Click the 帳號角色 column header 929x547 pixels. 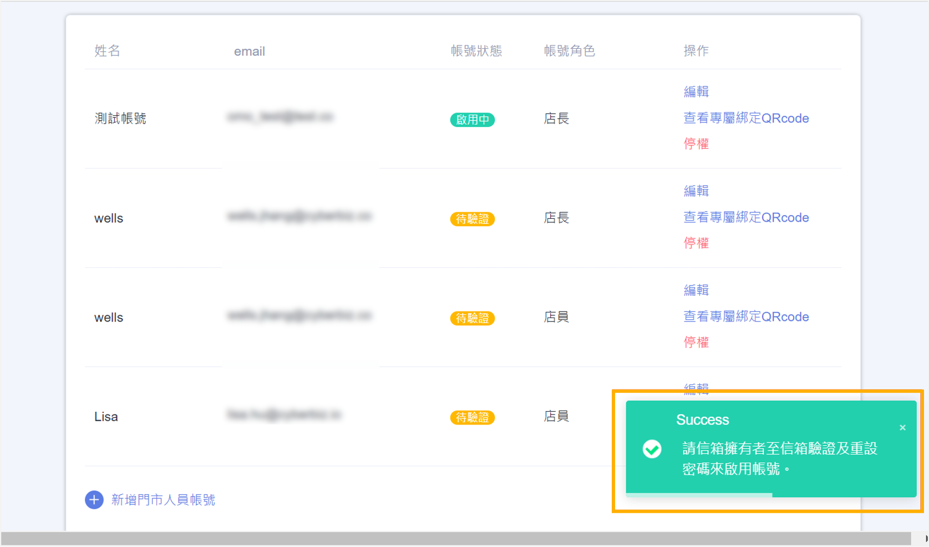tap(570, 51)
